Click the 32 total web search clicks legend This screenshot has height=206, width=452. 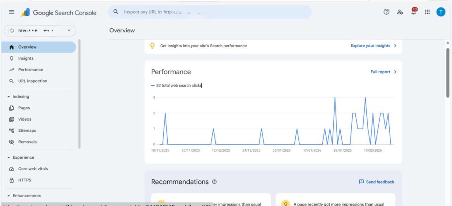177,85
